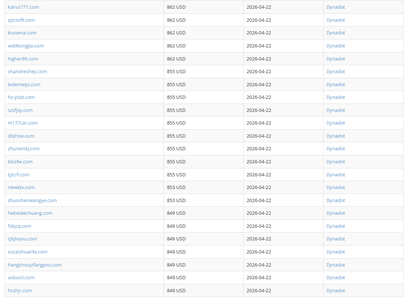Click Dynadot link in hz-ysdz.com row
Screen dimensions: 404x298
click(335, 97)
